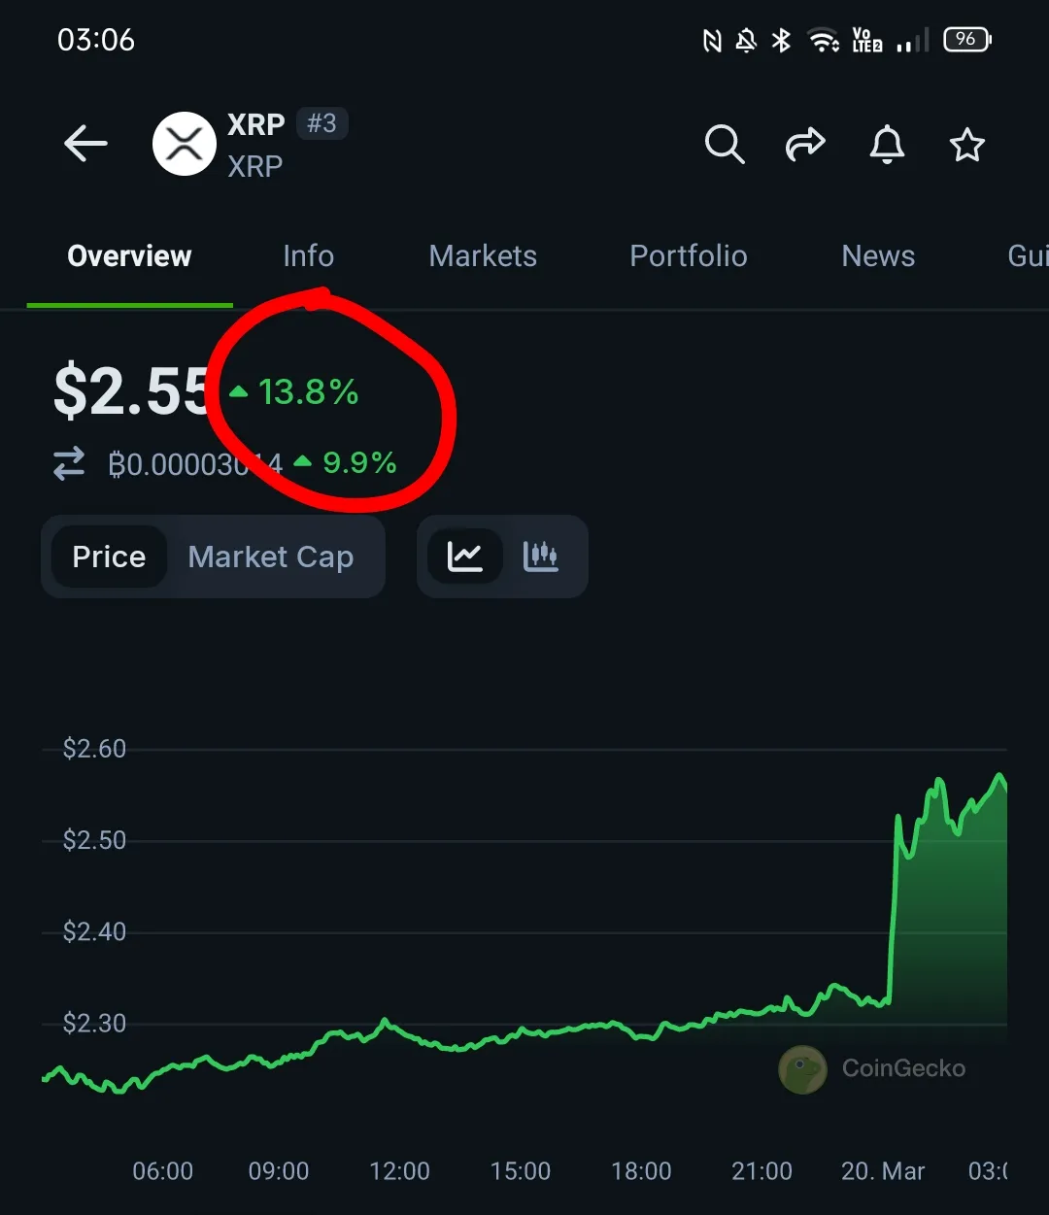The image size is (1049, 1215).
Task: Tap the BTC price 9.9% change
Action: pyautogui.click(x=346, y=462)
